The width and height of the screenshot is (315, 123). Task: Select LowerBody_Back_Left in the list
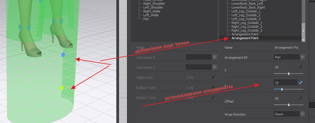247,4
